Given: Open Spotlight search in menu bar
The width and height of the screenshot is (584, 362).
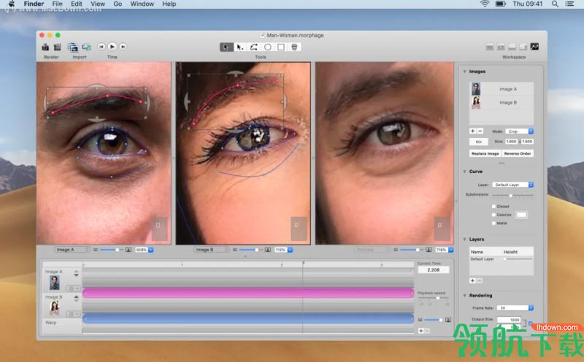Looking at the screenshot, I should tap(555, 4).
